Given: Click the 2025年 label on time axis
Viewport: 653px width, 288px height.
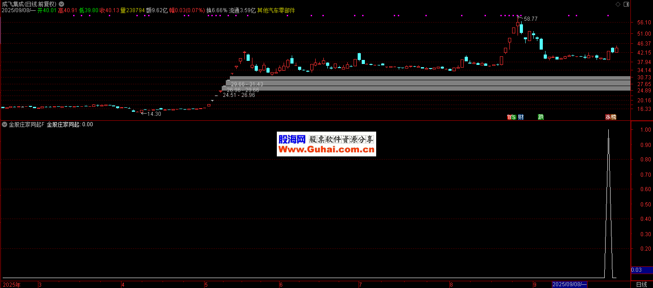Looking at the screenshot, I should tap(11, 284).
